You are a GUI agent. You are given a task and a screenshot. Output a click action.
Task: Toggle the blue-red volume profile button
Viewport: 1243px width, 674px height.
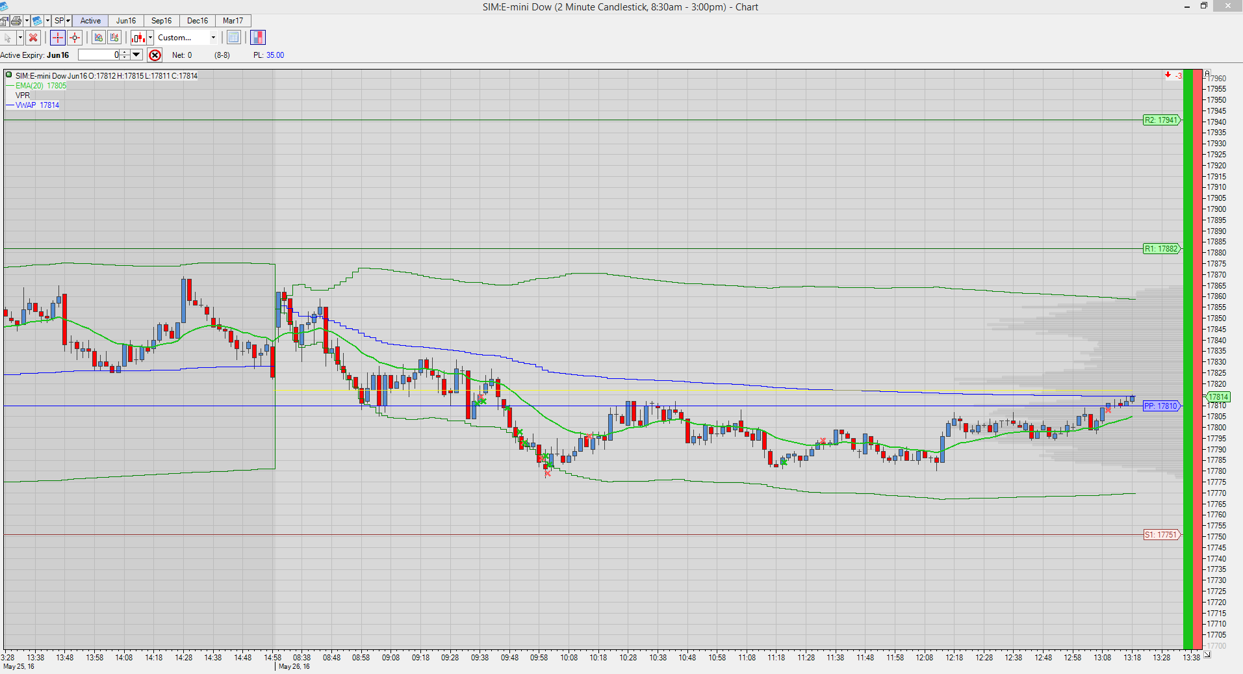(x=258, y=38)
